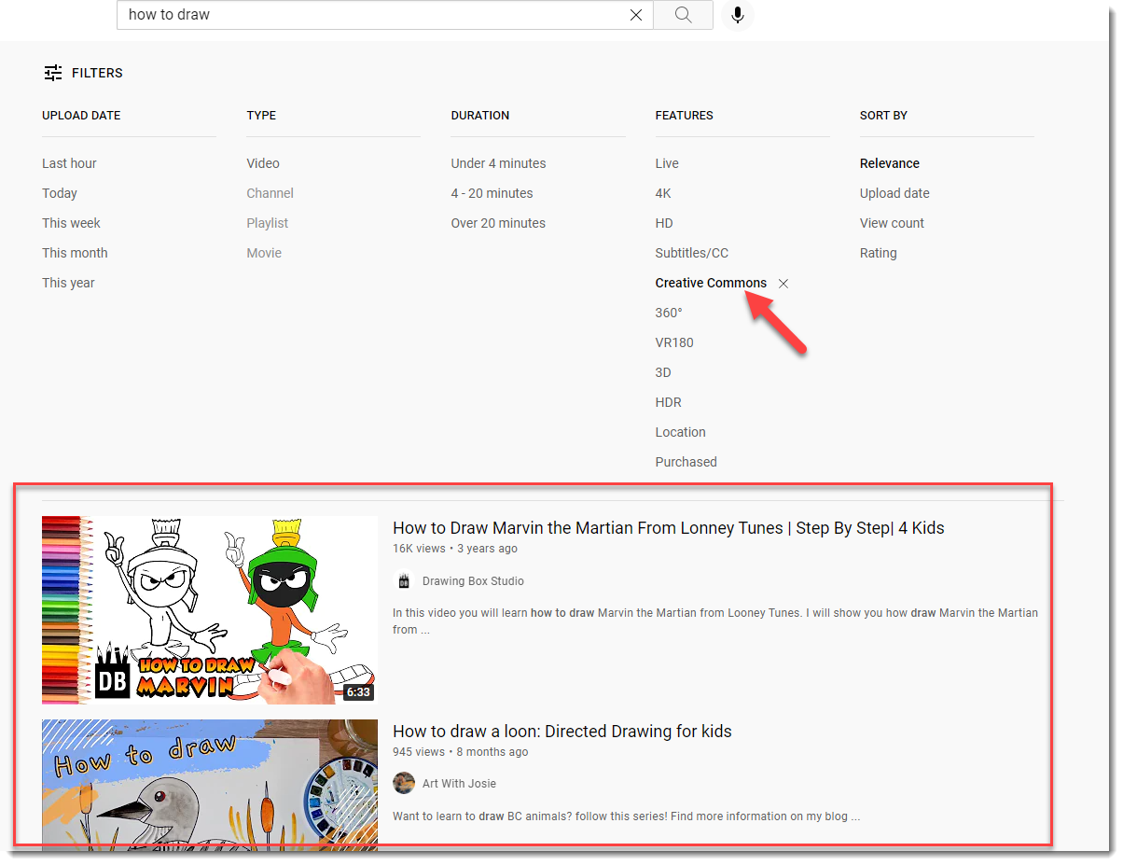Enable the Subtitles/CC filter
This screenshot has width=1123, height=865.
point(691,253)
